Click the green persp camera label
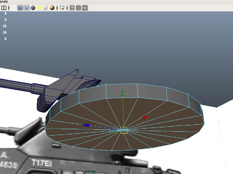 tap(90, 171)
